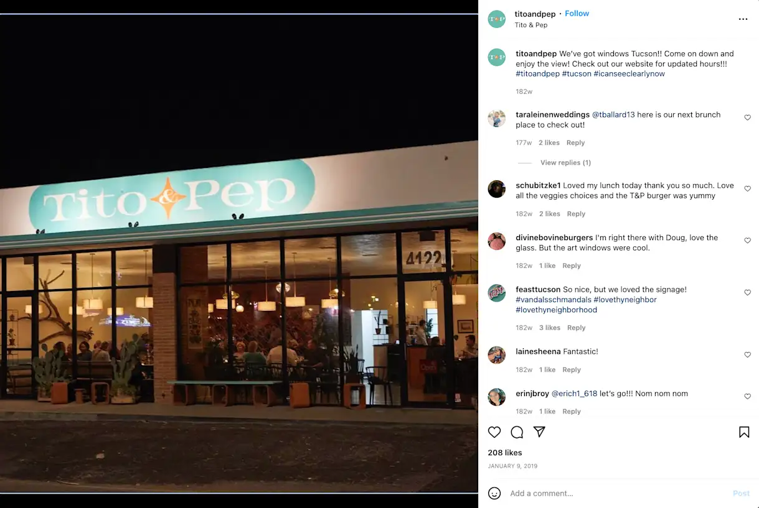The image size is (759, 508).
Task: Like the post with the heart icon
Action: tap(494, 432)
